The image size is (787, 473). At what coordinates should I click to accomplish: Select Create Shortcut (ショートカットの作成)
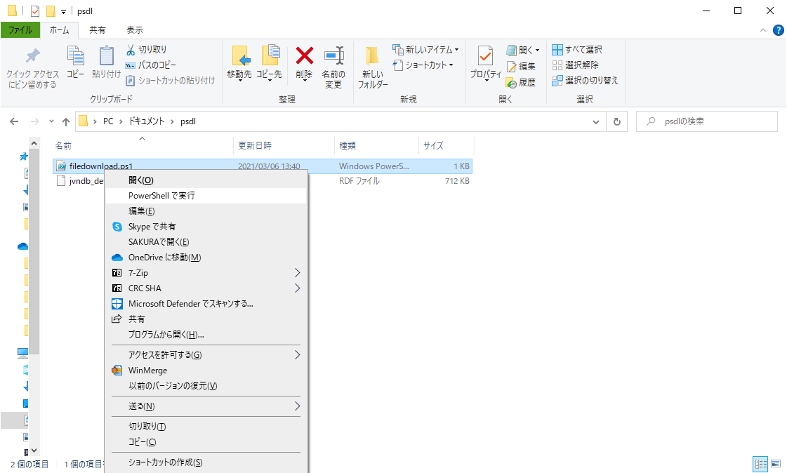tap(206, 462)
